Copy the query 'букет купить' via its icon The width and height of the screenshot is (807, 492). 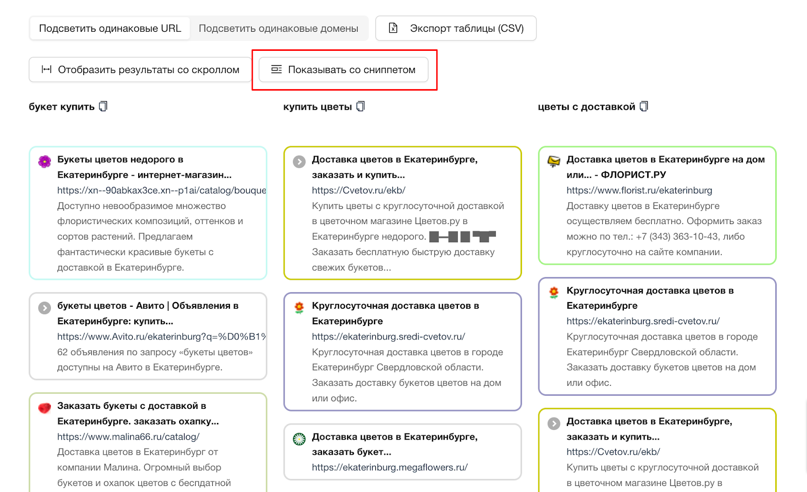[x=103, y=106]
